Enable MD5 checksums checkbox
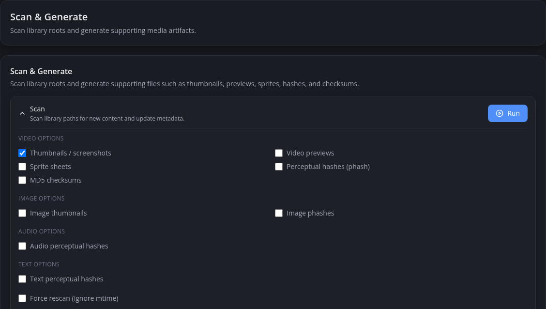Image resolution: width=546 pixels, height=309 pixels. click(22, 180)
